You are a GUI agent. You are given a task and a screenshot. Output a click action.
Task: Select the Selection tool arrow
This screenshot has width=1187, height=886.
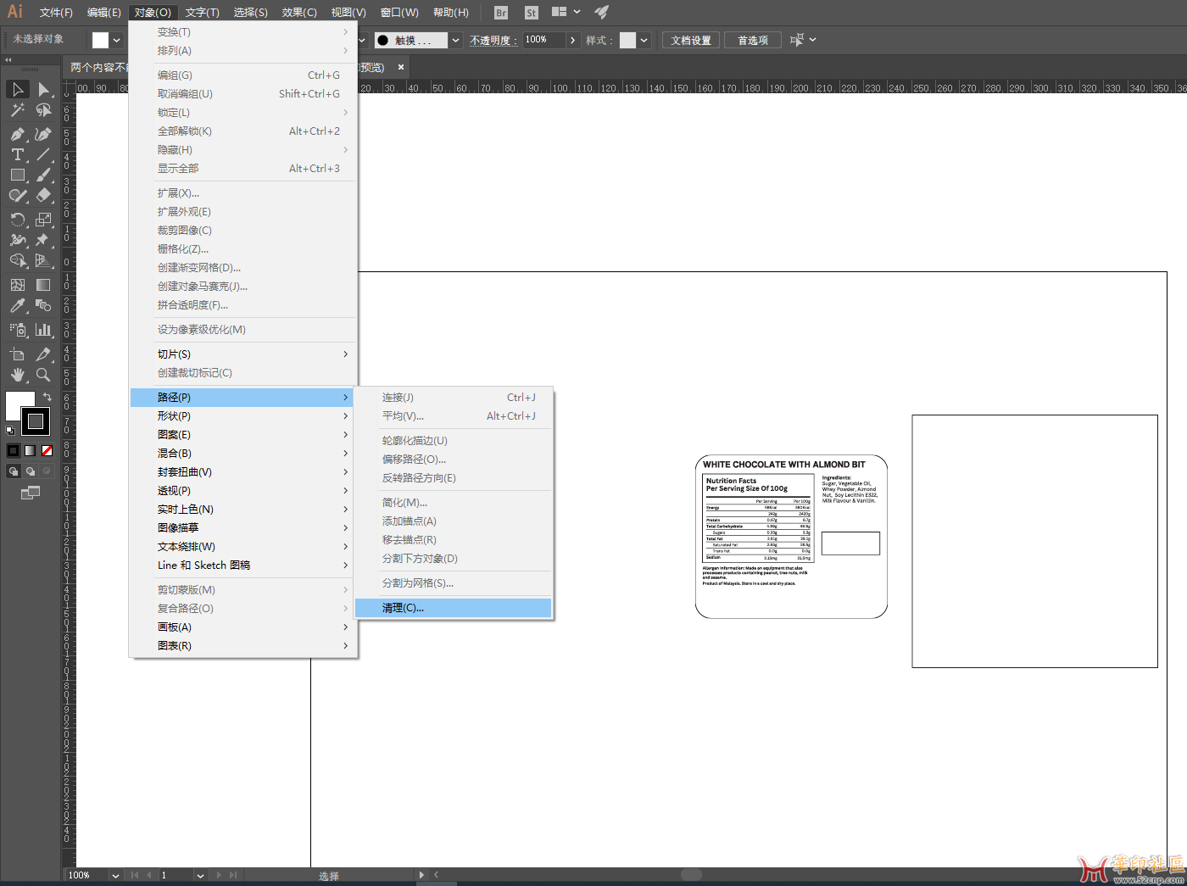[x=18, y=89]
